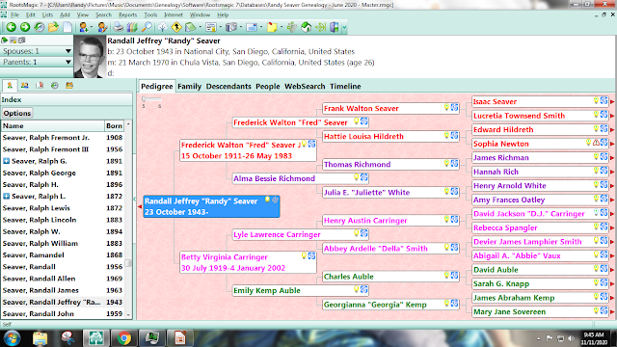
Task: Open File Explorer from taskbar
Action: (x=40, y=338)
